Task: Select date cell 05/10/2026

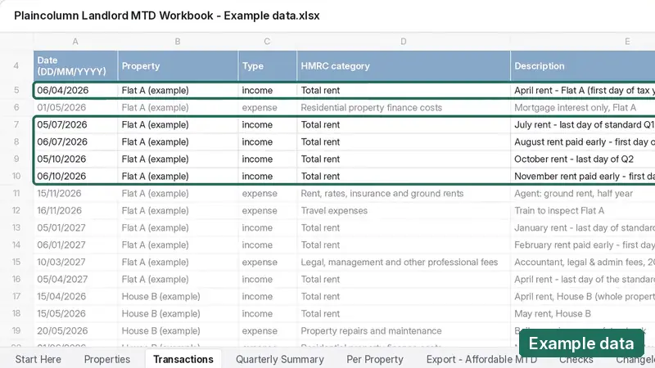Action: [x=75, y=159]
